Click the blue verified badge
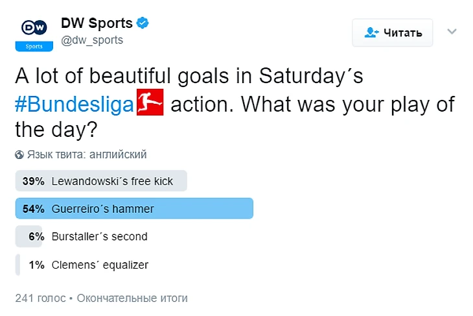The height and width of the screenshot is (316, 473). (143, 23)
